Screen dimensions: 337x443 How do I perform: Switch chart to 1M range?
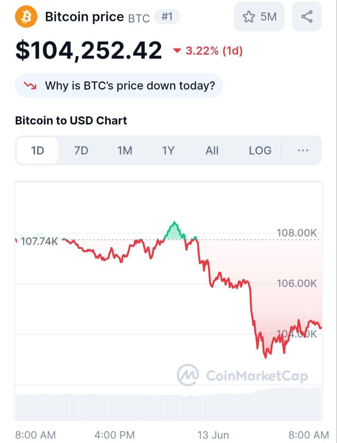click(x=125, y=151)
